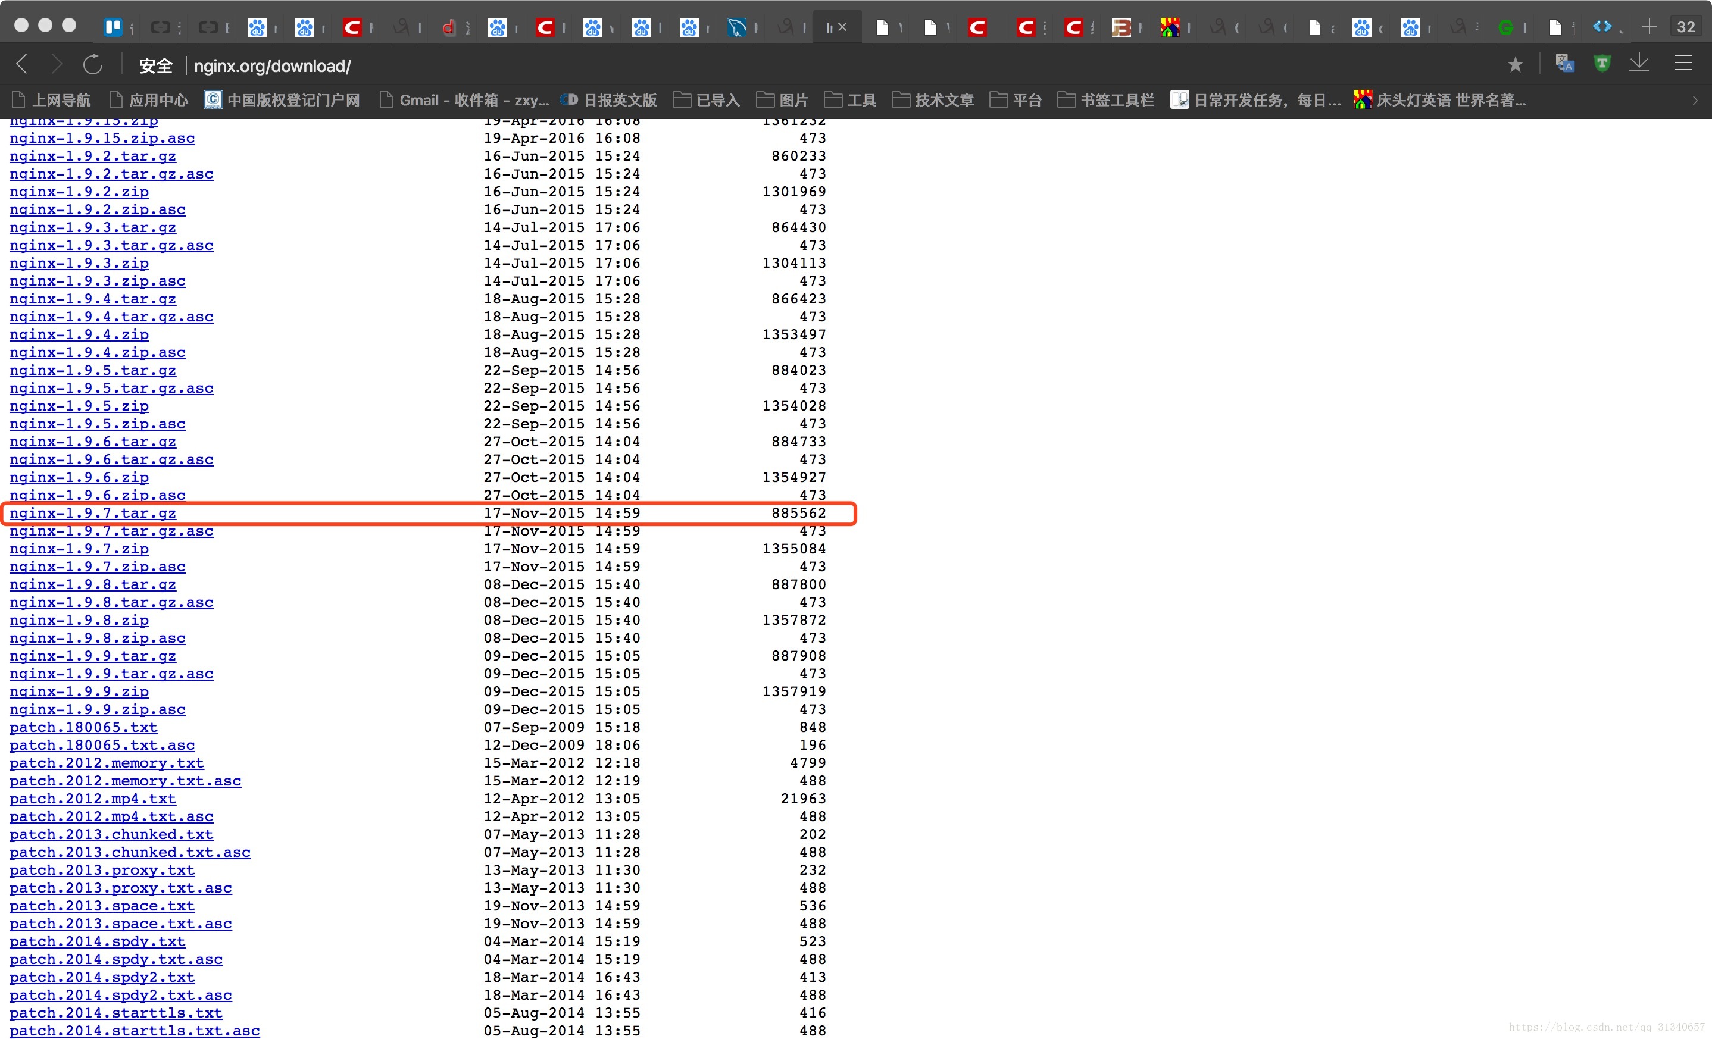Image resolution: width=1712 pixels, height=1039 pixels.
Task: Expand the 技术文章 bookmarks folder
Action: point(932,100)
